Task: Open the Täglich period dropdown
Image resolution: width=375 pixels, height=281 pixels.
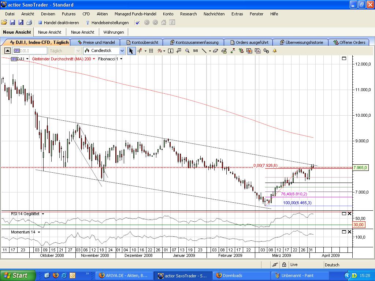Action: tap(78, 50)
